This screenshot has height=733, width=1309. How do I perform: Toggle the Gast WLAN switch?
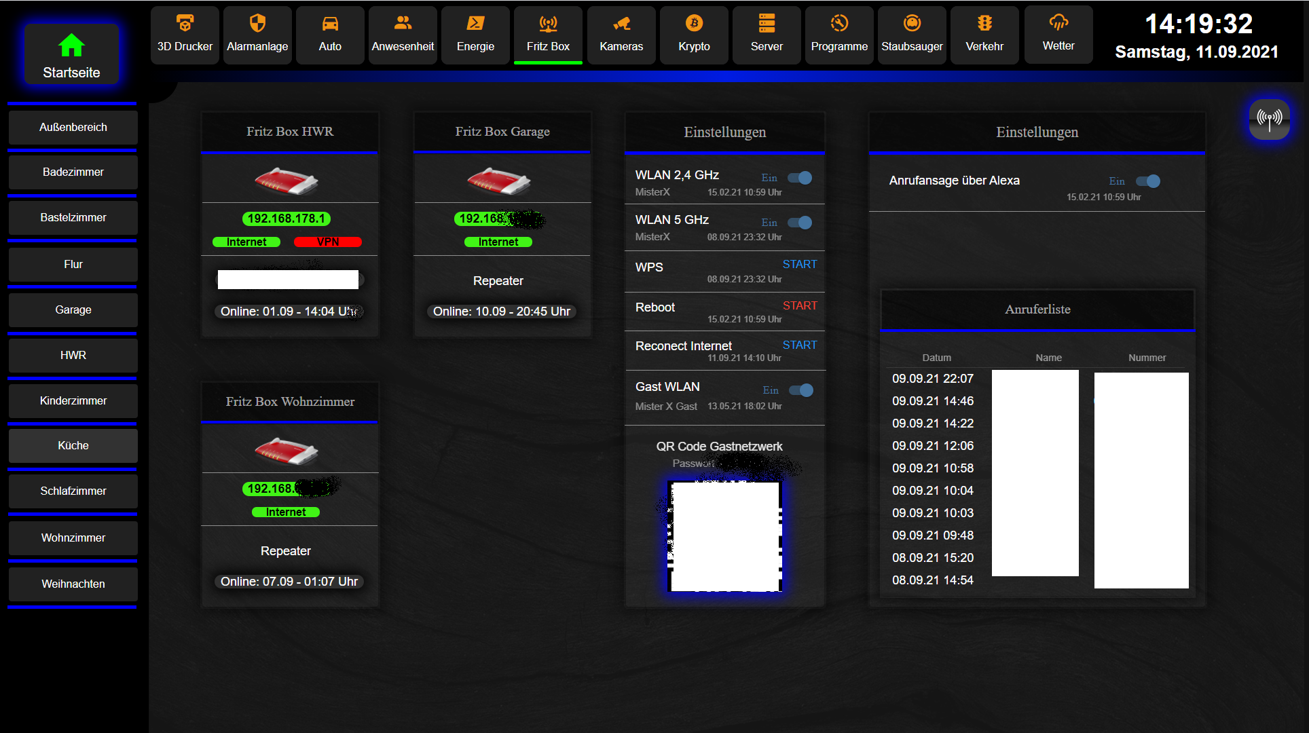click(x=801, y=390)
